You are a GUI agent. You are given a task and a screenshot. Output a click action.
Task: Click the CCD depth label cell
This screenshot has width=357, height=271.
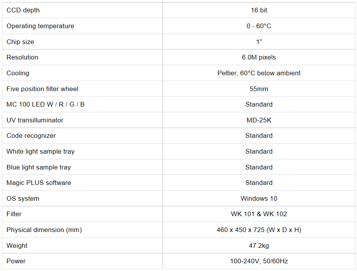click(x=23, y=10)
